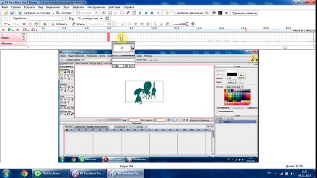
Task: Jump to the start of the movie
Action: click(x=3, y=30)
